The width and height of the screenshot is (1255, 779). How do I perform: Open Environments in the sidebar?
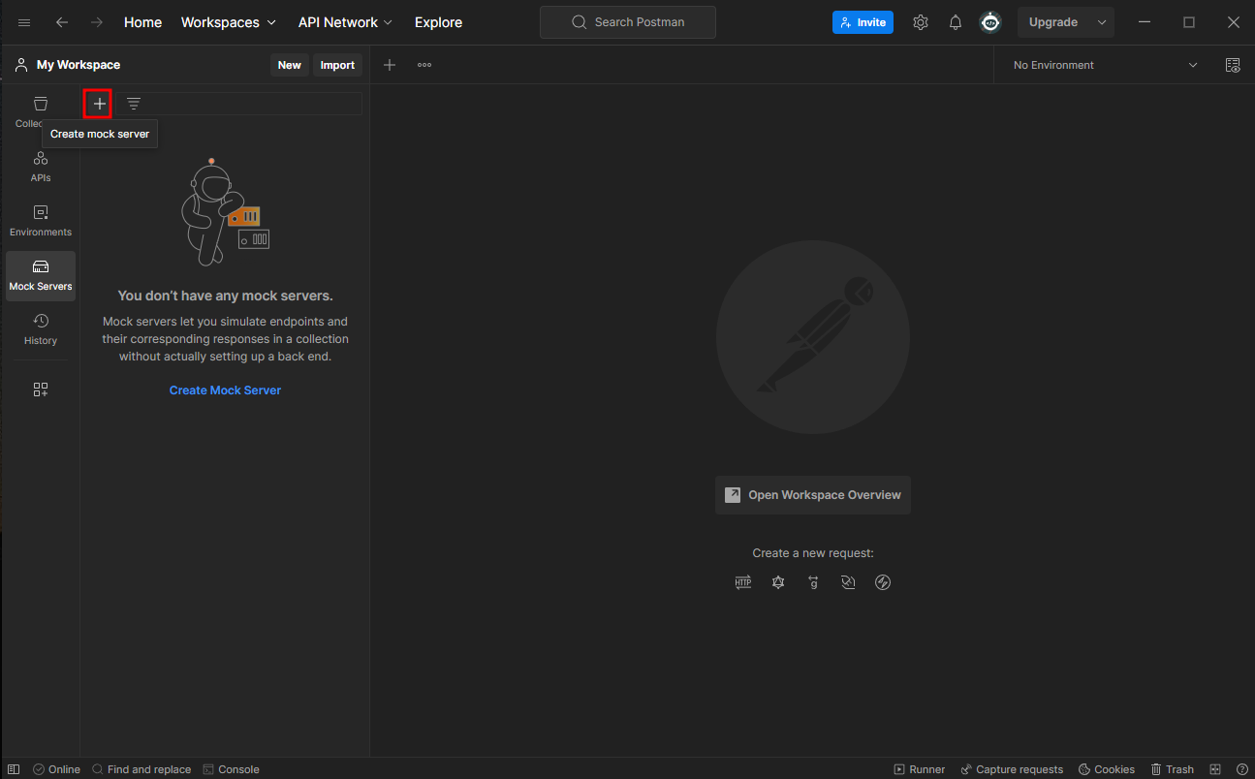point(41,220)
